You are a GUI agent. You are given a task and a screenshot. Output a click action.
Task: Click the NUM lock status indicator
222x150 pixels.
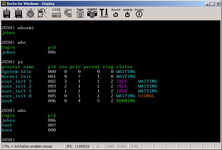(x=110, y=146)
